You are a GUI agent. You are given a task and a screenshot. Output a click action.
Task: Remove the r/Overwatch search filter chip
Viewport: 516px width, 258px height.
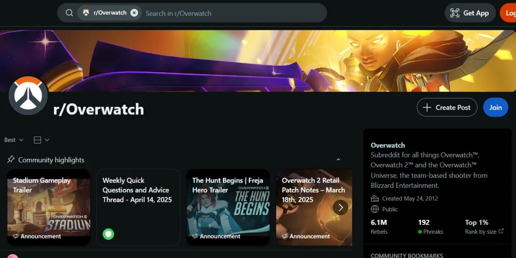tap(134, 13)
